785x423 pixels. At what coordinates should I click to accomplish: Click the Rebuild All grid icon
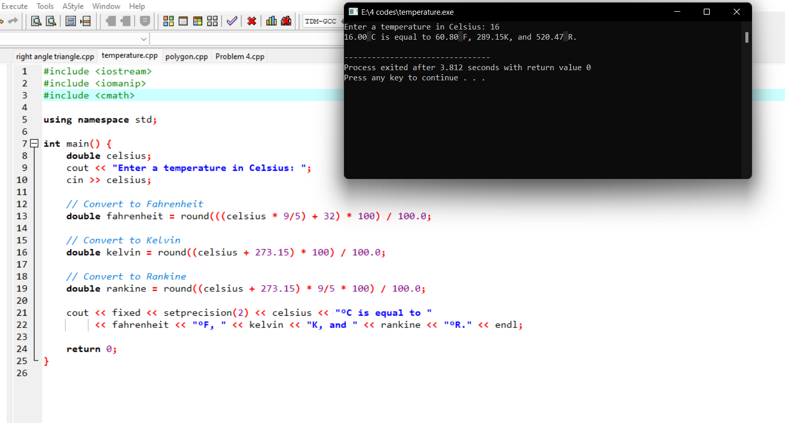(212, 21)
